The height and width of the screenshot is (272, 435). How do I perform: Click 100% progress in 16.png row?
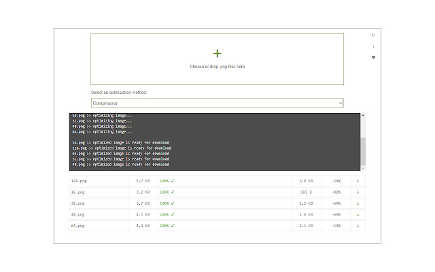tap(164, 192)
